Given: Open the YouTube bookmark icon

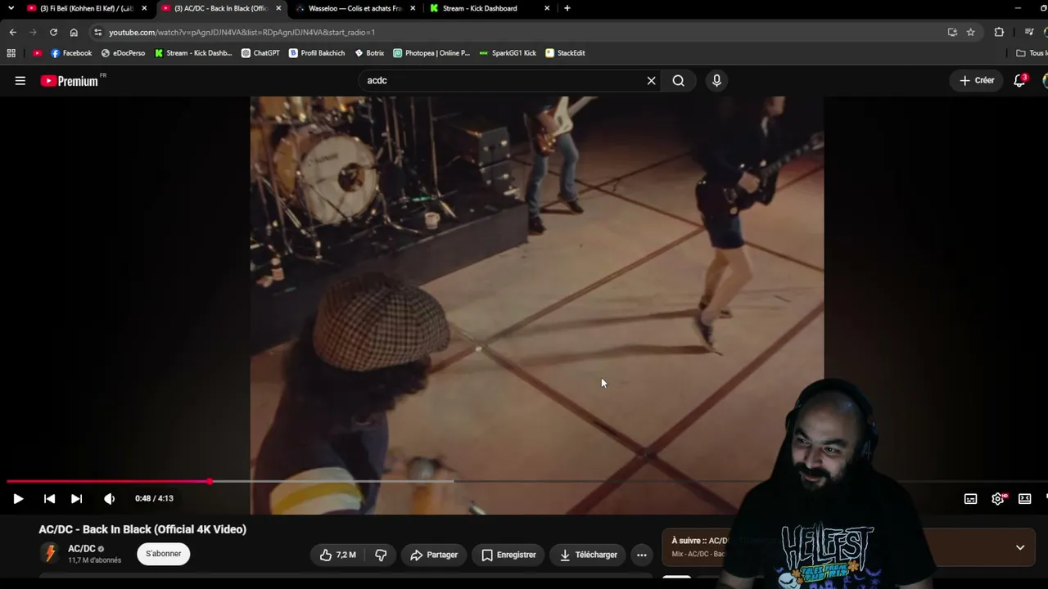Looking at the screenshot, I should click(37, 53).
